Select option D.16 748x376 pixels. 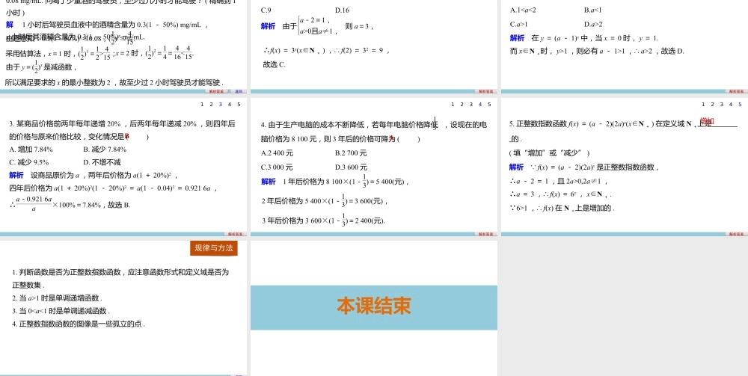pyautogui.click(x=342, y=10)
